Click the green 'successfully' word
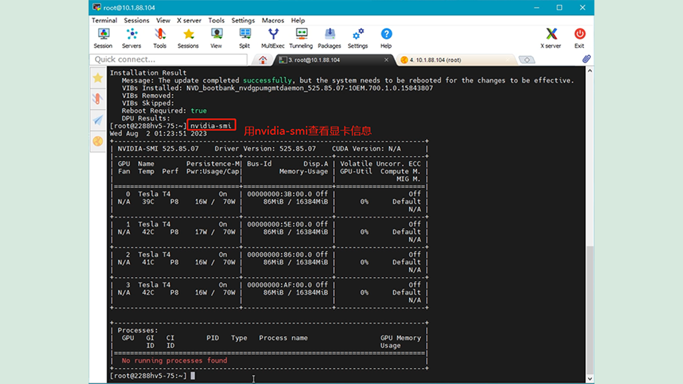683x384 pixels. (x=267, y=81)
